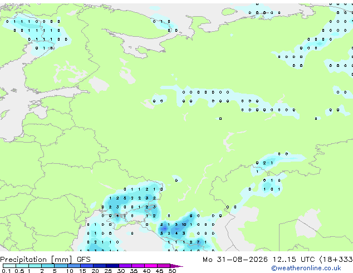Choose the 25–30 mm navy swatch

[x=112, y=266]
